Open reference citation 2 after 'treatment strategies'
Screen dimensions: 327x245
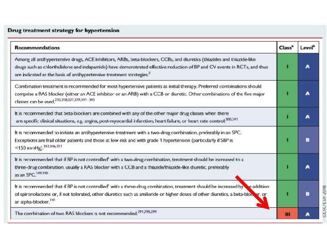[x=149, y=73]
